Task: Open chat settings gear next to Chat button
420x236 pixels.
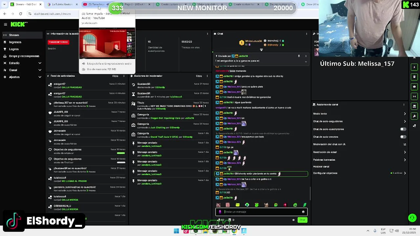Action: (x=293, y=220)
